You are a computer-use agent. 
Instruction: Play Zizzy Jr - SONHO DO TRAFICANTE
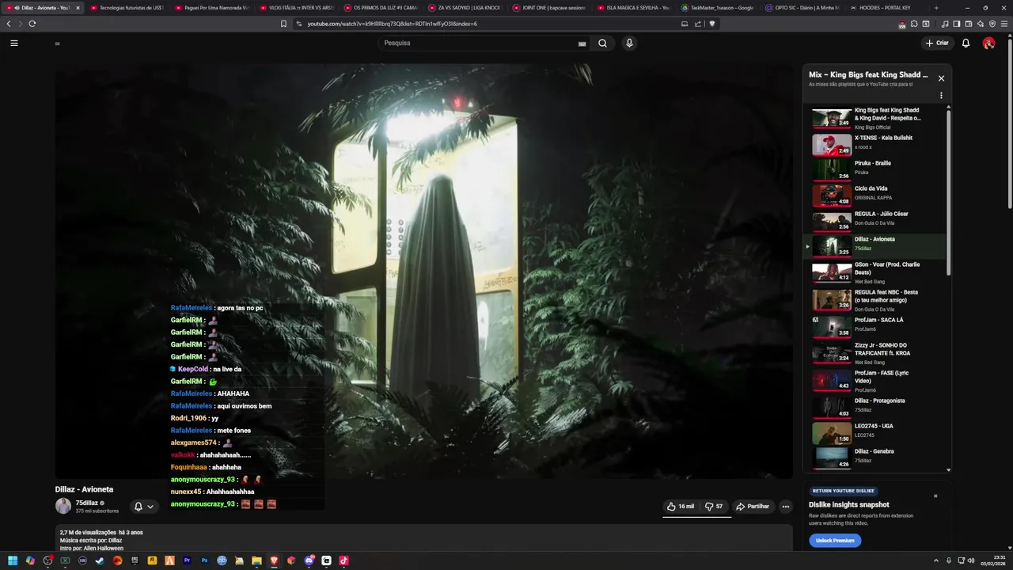coord(878,353)
